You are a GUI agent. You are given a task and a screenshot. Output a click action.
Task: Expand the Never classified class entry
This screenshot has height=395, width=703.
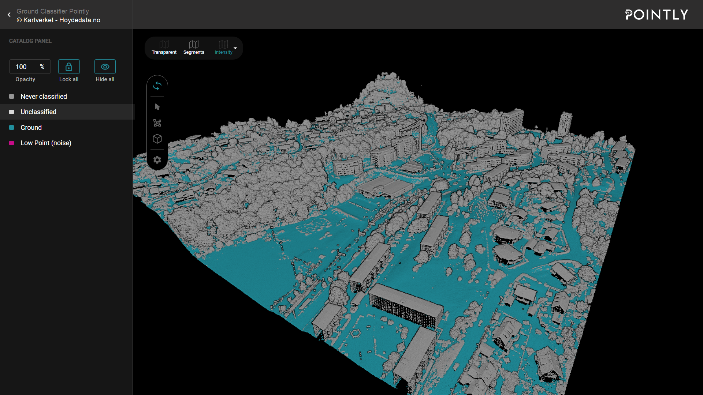pyautogui.click(x=44, y=97)
